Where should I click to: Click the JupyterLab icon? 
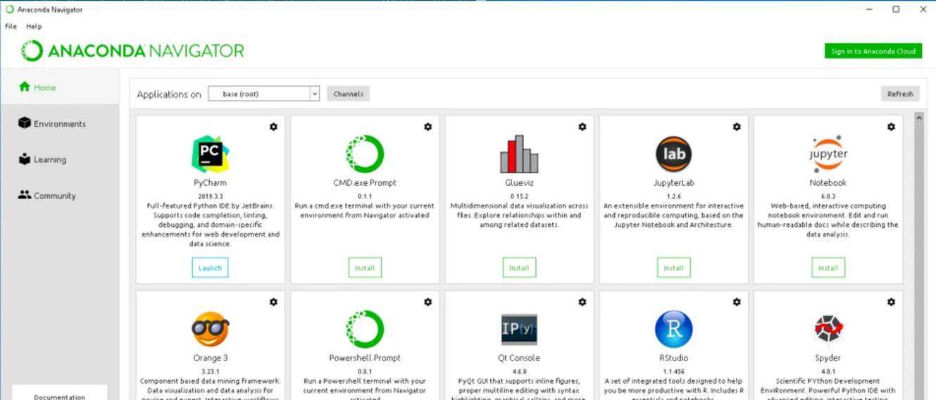(673, 154)
